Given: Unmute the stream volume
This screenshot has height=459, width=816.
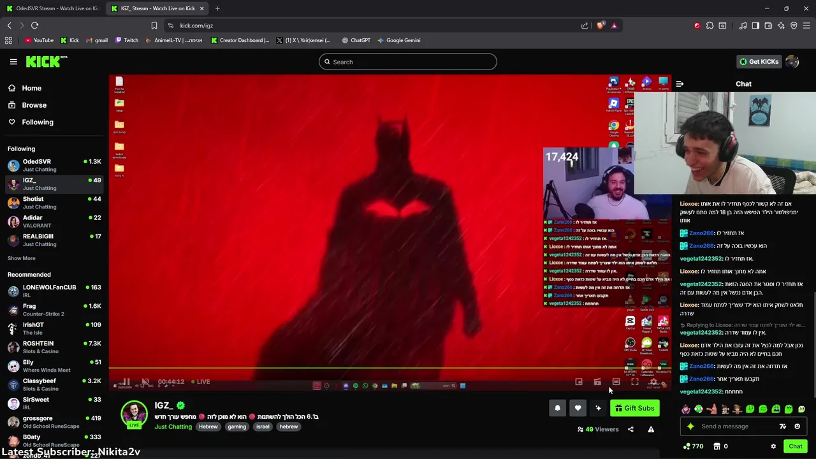Looking at the screenshot, I should tap(145, 382).
